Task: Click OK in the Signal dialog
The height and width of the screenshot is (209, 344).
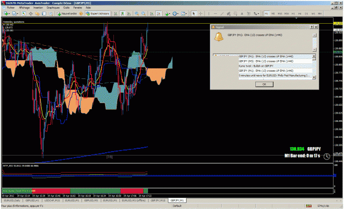Action: (x=264, y=84)
